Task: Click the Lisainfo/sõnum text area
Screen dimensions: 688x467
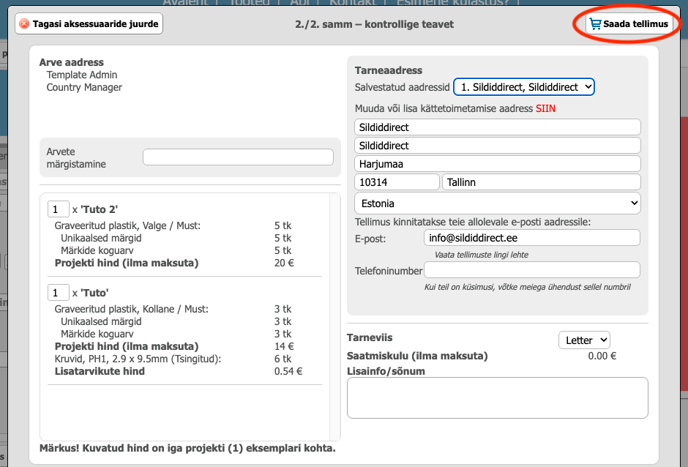Action: point(497,397)
